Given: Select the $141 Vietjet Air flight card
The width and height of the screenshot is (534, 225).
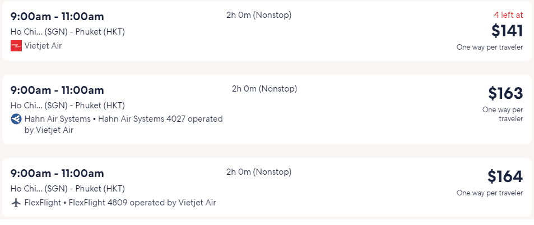Looking at the screenshot, I should pyautogui.click(x=267, y=31).
